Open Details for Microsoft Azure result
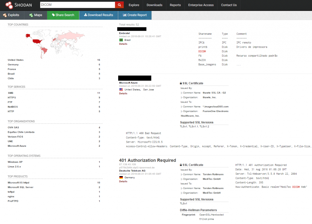This screenshot has width=312, height=224. point(123,93)
